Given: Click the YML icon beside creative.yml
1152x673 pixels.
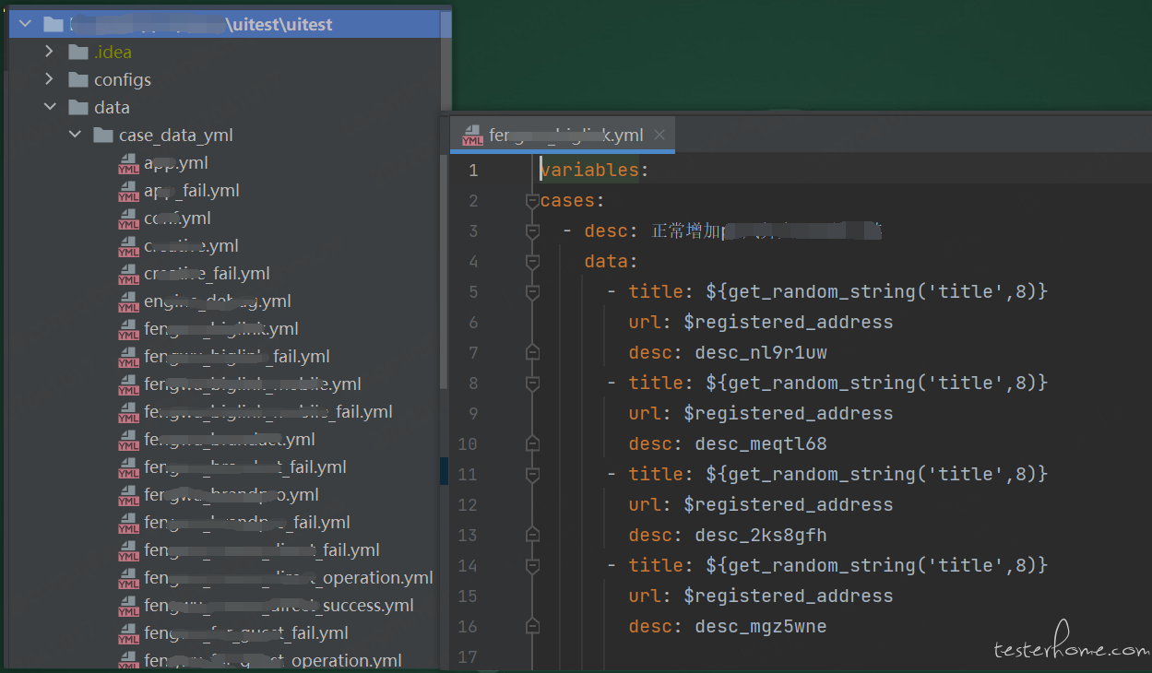Looking at the screenshot, I should [x=128, y=246].
